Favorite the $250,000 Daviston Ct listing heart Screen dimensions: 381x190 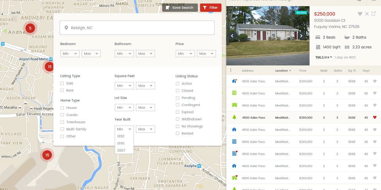click(360, 14)
